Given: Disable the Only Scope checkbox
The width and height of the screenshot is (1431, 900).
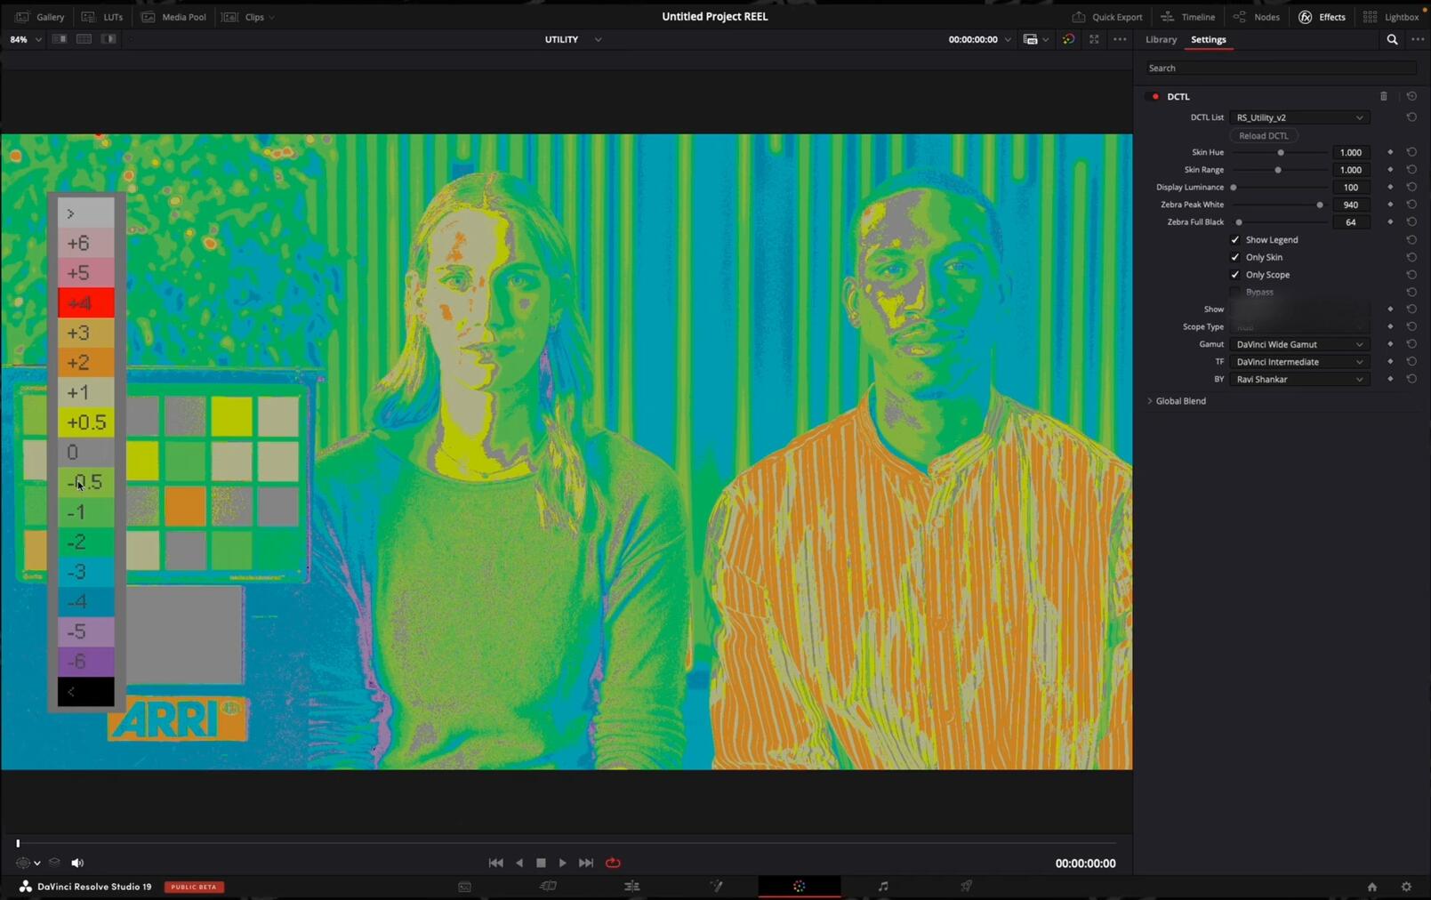Looking at the screenshot, I should pos(1234,275).
